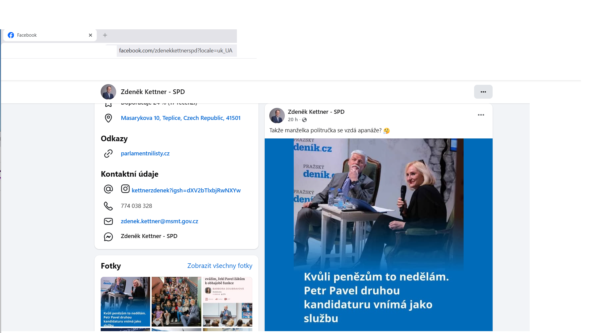Open the Masarykova 10, Teplice address link
Viewport: 593px width, 333px height.
click(x=180, y=118)
